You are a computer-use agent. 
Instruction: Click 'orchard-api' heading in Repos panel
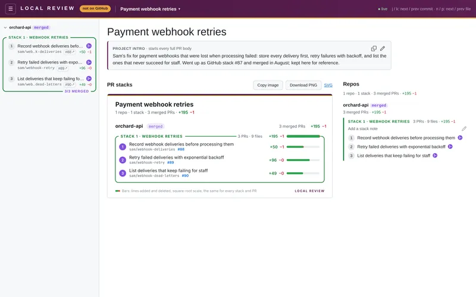[355, 105]
